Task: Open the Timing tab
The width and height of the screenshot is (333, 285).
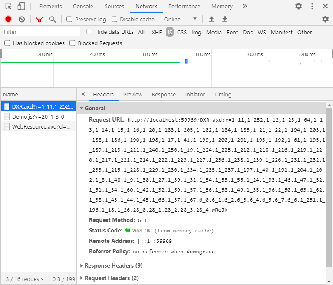Action: 223,95
